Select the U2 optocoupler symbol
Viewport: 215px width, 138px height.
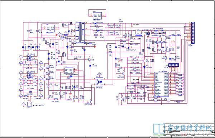pos(100,82)
